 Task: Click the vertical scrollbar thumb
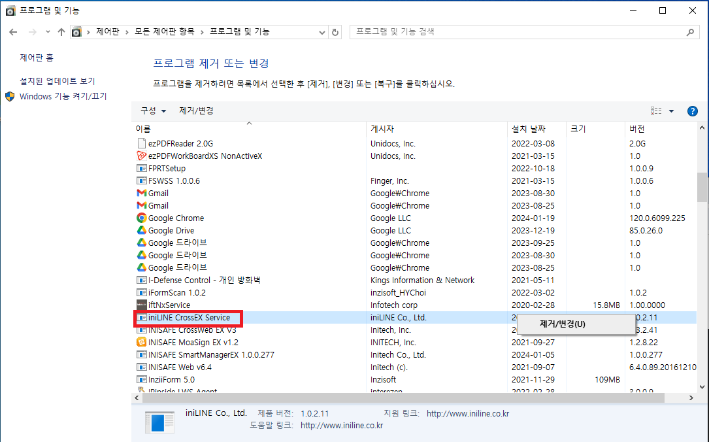[x=702, y=187]
